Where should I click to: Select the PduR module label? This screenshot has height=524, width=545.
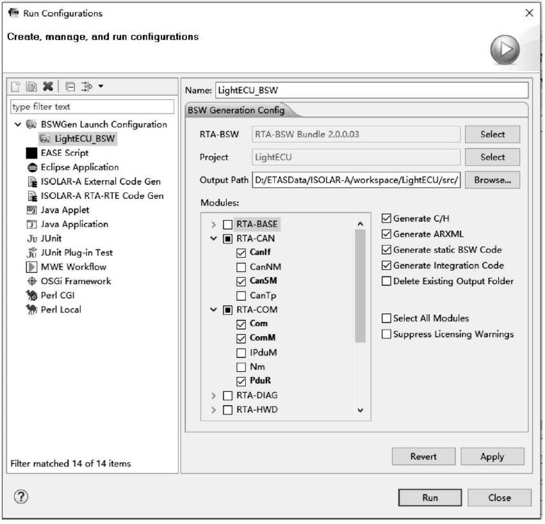point(261,382)
